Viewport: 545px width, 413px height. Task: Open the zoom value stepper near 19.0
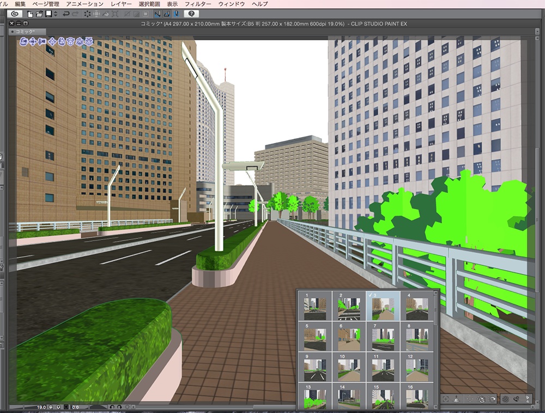(51, 408)
